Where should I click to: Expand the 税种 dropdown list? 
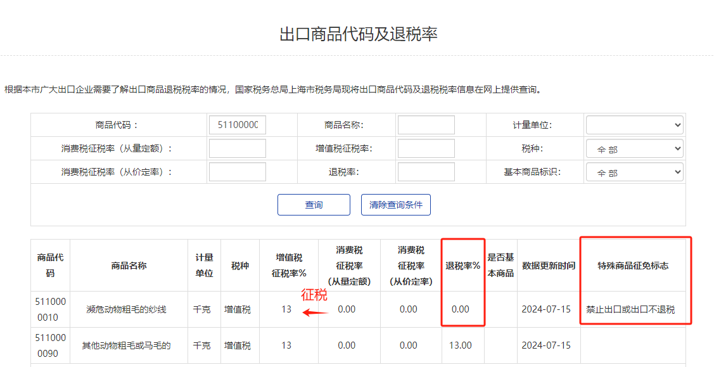click(634, 149)
